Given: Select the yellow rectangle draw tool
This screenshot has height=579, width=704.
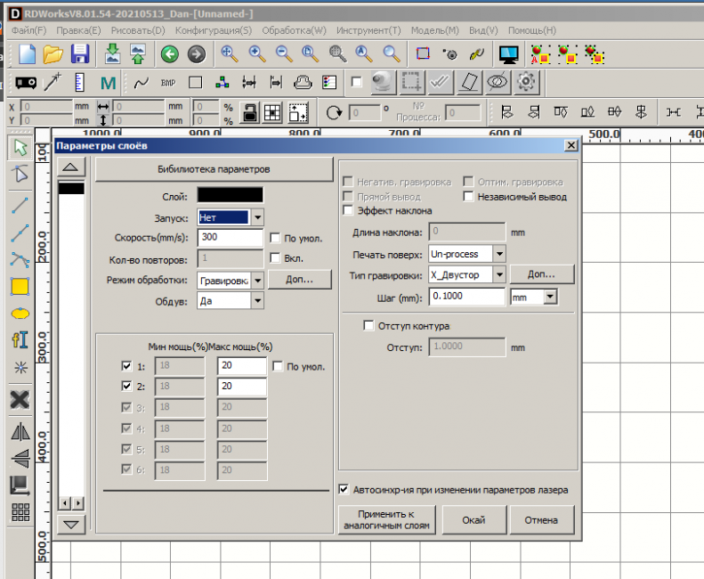Looking at the screenshot, I should (20, 287).
